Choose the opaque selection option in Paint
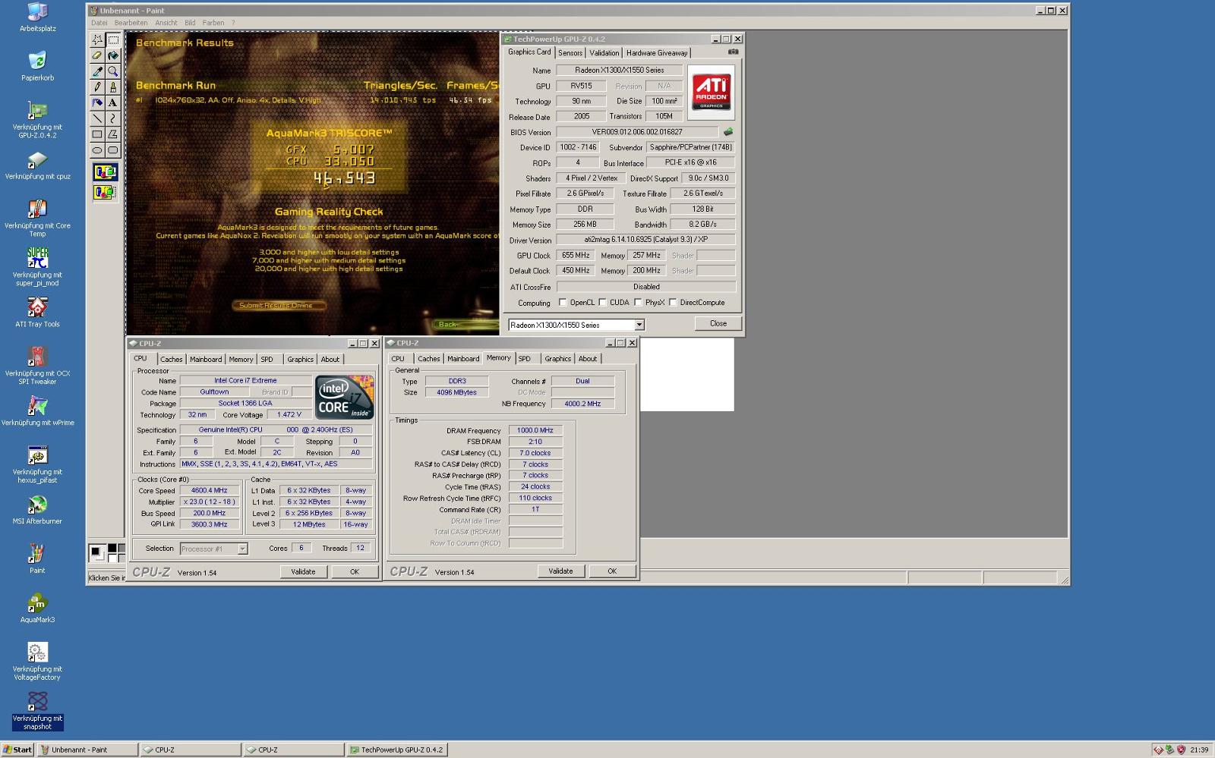 point(105,172)
